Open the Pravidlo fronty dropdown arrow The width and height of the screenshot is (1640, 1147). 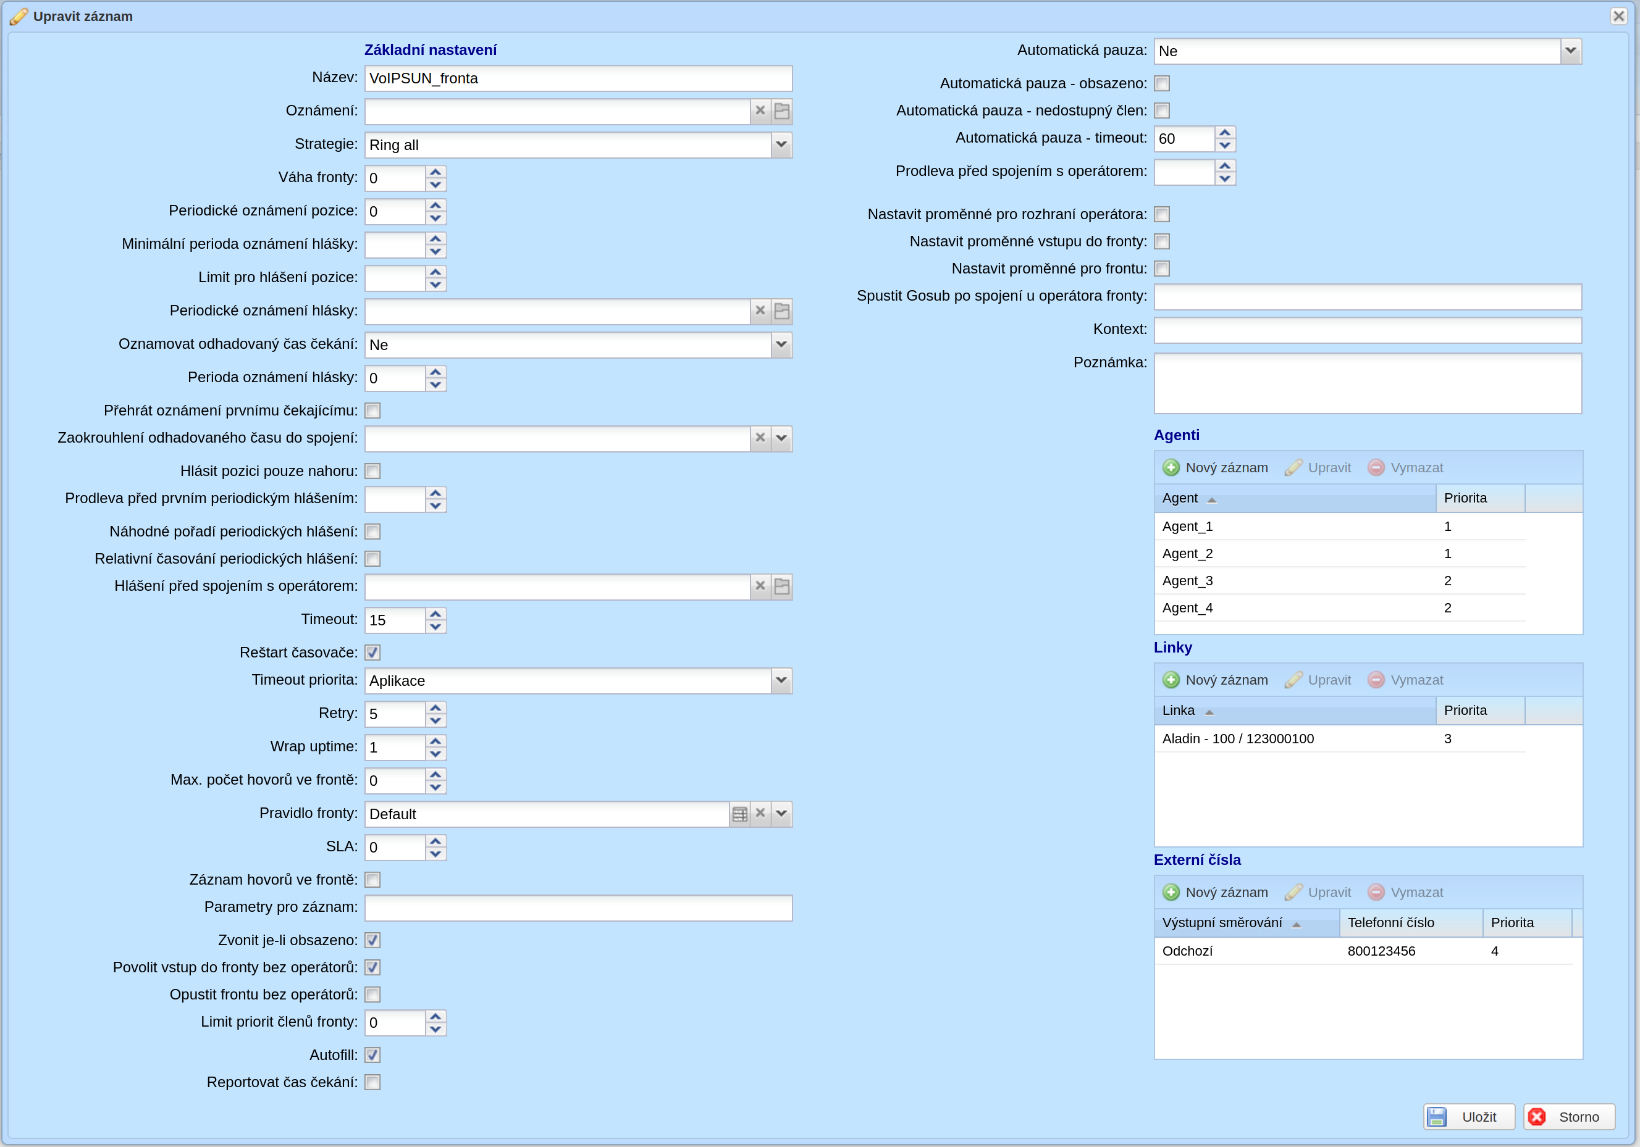tap(781, 814)
